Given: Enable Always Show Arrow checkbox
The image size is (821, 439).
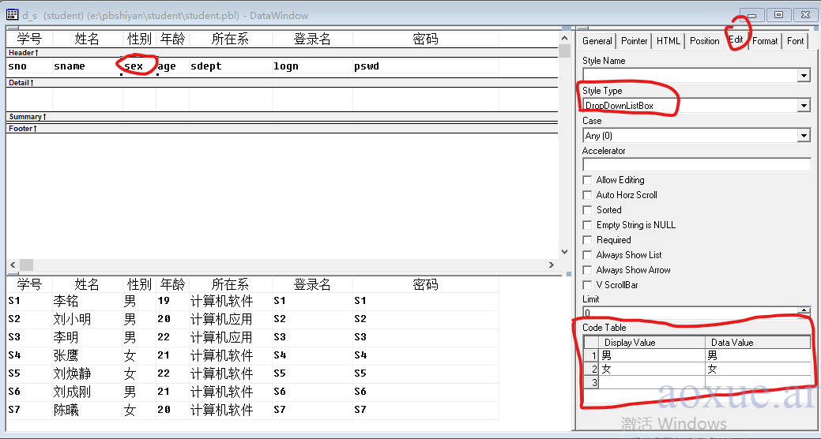Looking at the screenshot, I should [x=587, y=270].
